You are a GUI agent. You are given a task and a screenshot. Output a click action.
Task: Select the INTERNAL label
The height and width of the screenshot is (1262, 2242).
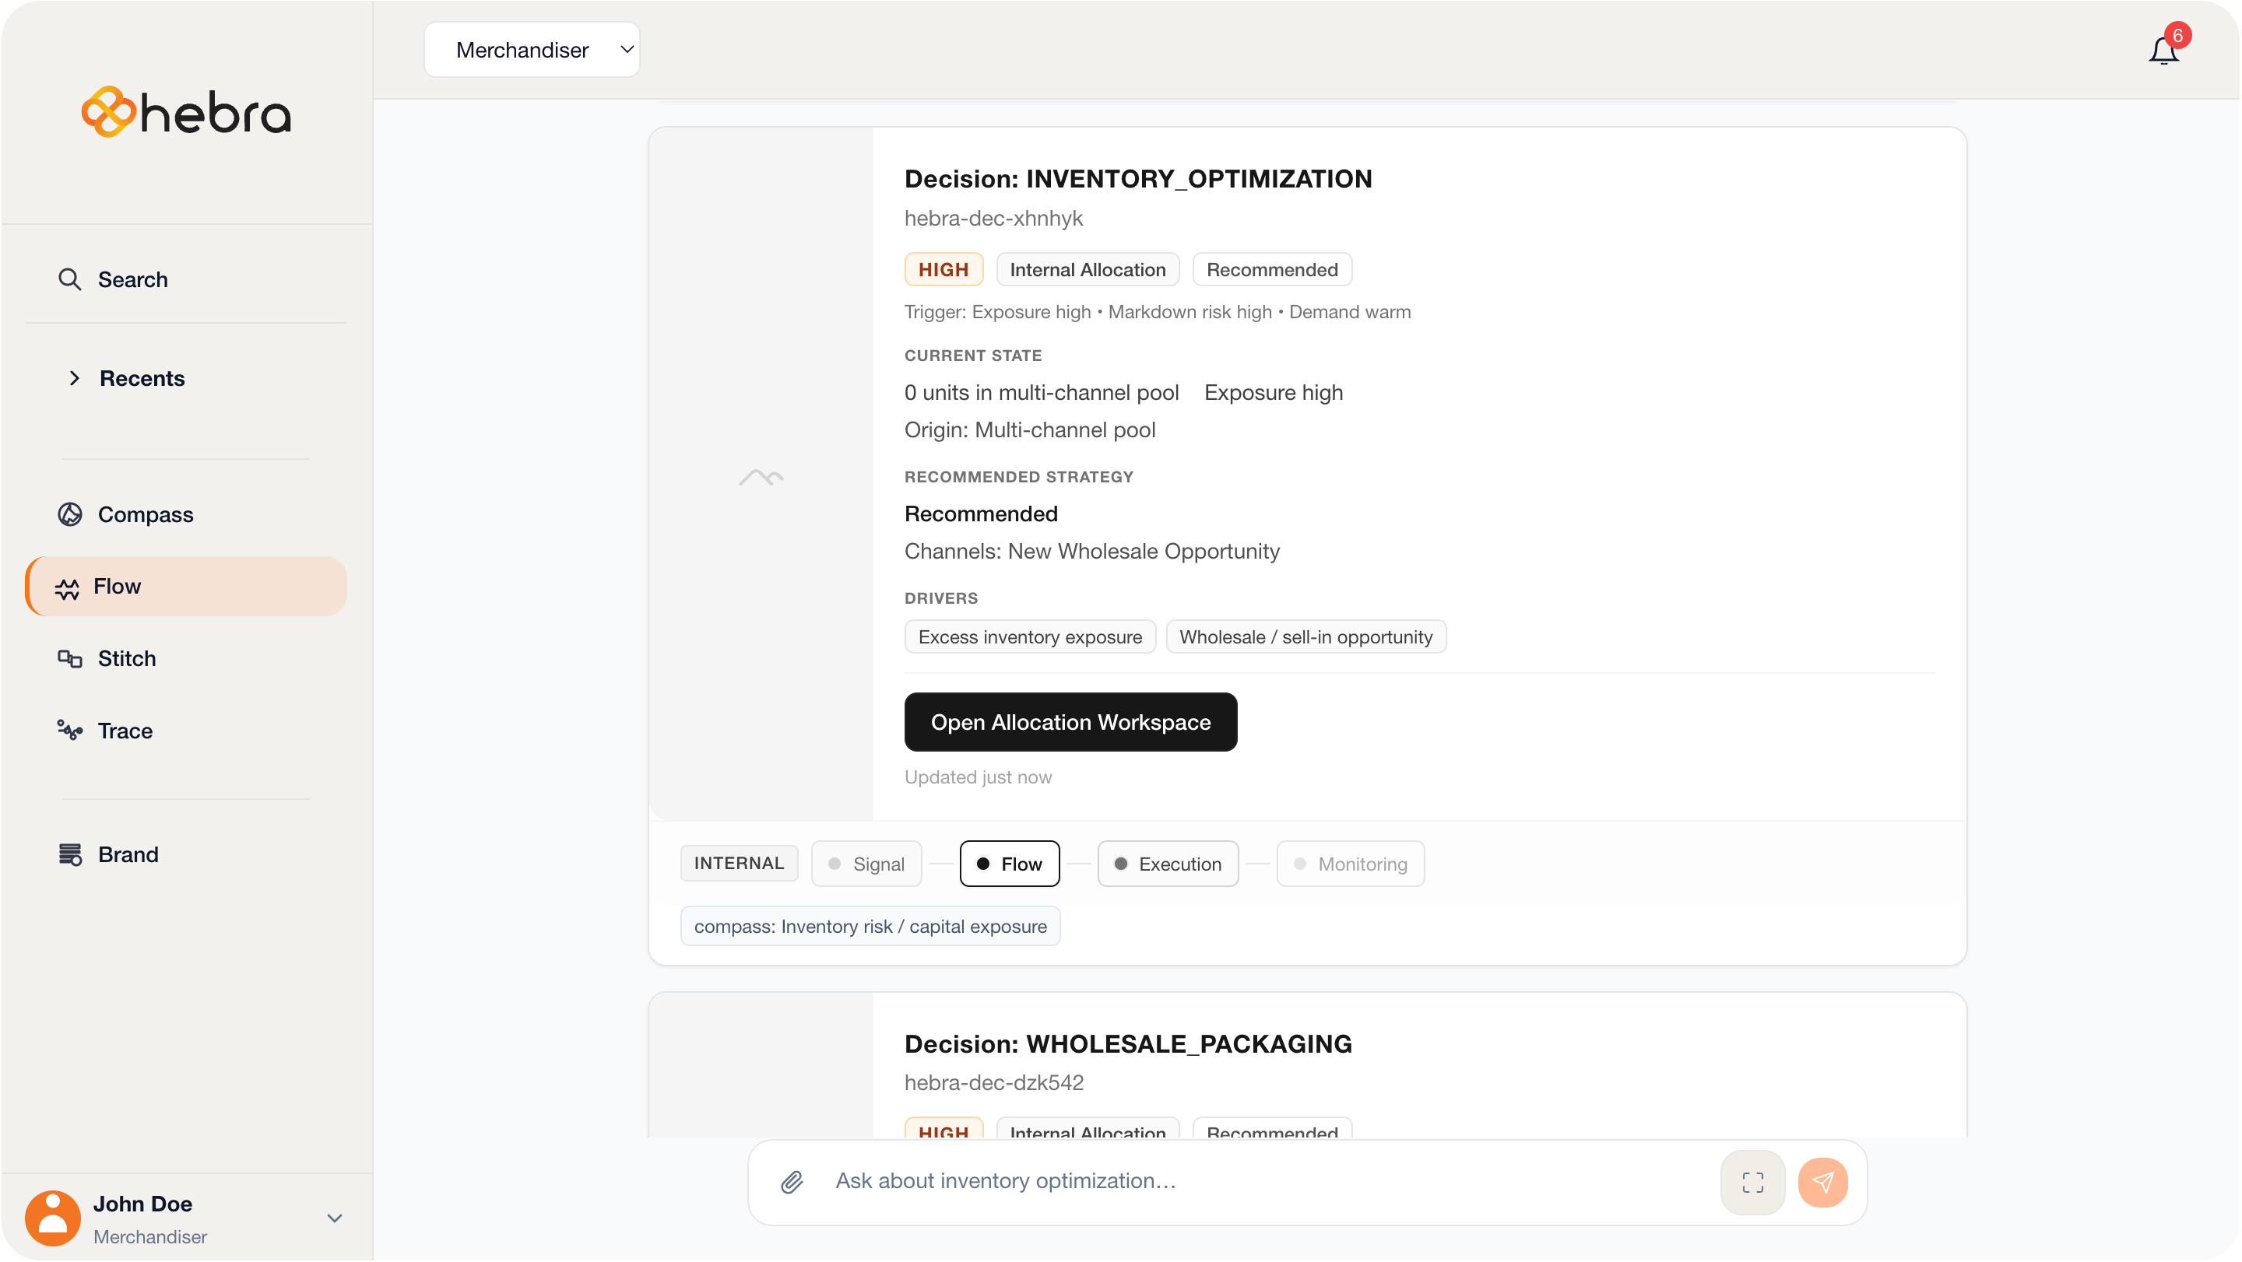(739, 863)
